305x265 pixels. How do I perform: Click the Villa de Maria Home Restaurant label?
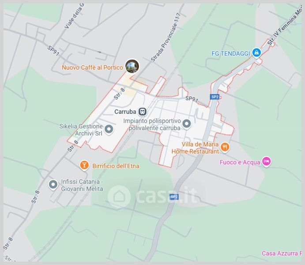pos(195,148)
